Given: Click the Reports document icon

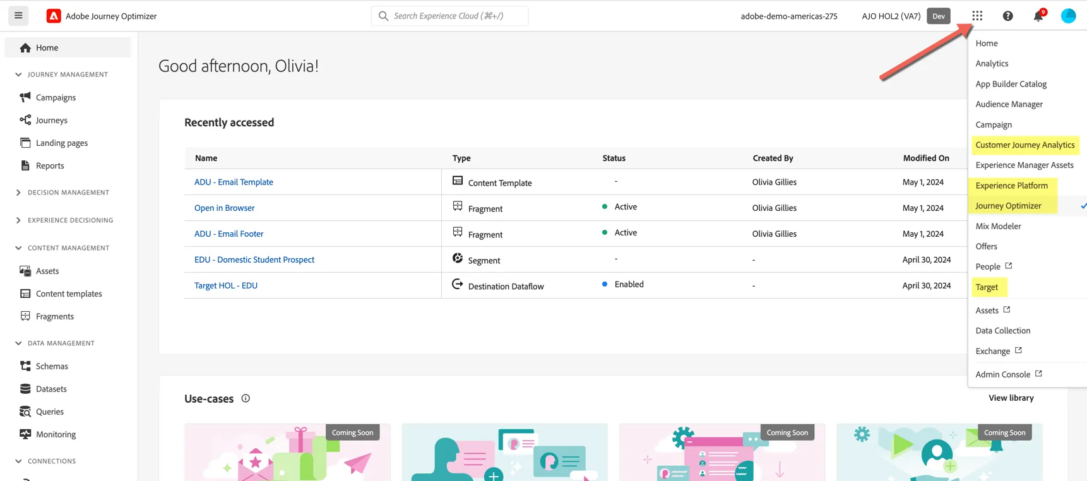Looking at the screenshot, I should (x=25, y=165).
